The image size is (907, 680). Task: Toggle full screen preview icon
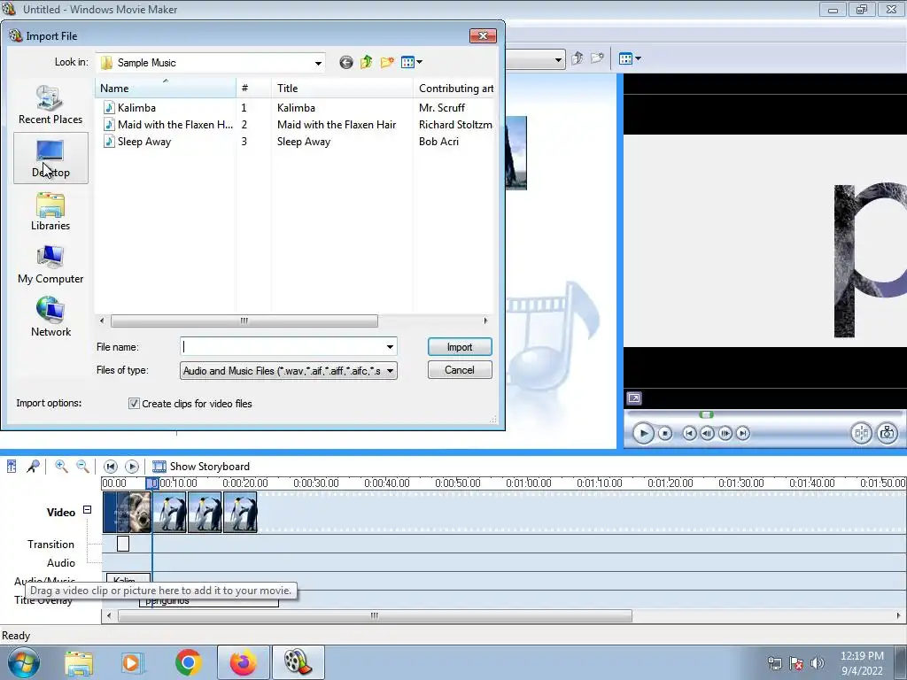pos(634,398)
